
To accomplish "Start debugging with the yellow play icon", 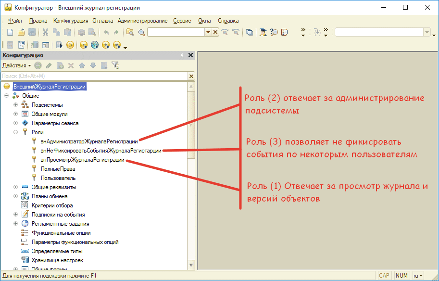I will tap(70, 45).
